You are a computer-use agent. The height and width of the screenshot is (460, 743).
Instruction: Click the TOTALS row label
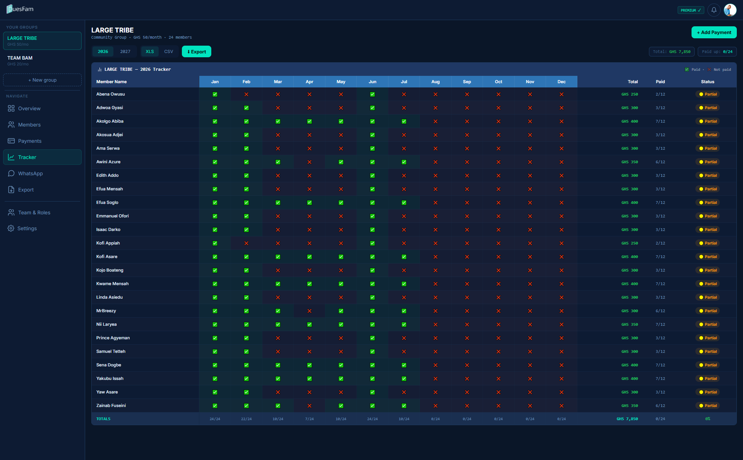click(x=103, y=419)
